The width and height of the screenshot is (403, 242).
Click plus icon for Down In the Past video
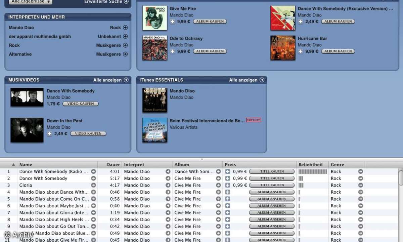click(50, 134)
